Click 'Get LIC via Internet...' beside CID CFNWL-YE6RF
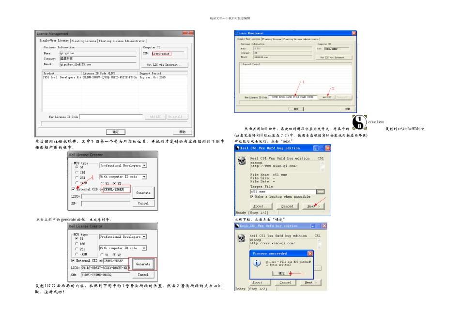The height and width of the screenshot is (325, 460). (164, 65)
